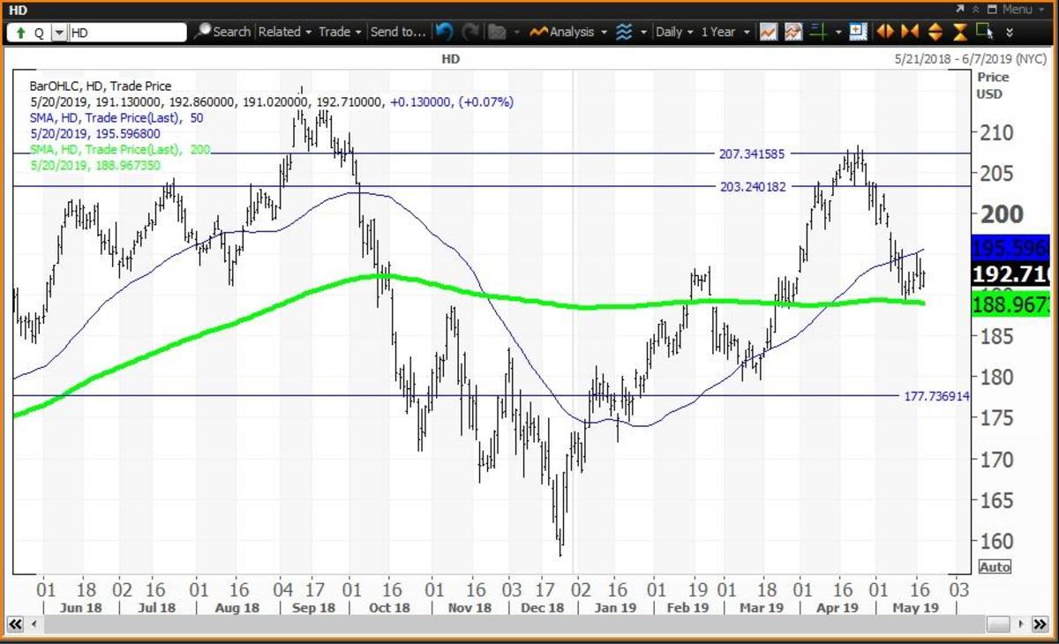
Task: Click the Search magnifier button
Action: point(222,32)
